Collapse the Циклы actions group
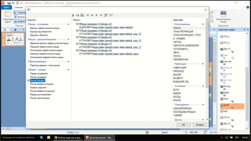 [203, 120]
